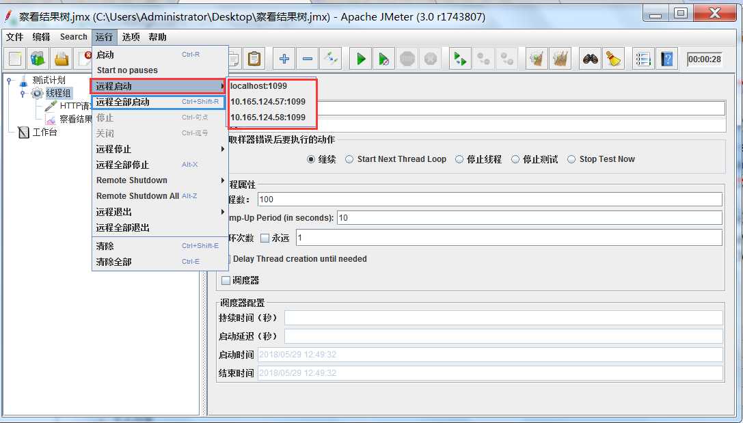The width and height of the screenshot is (743, 423).
Task: Click the green Start play icon
Action: [361, 59]
